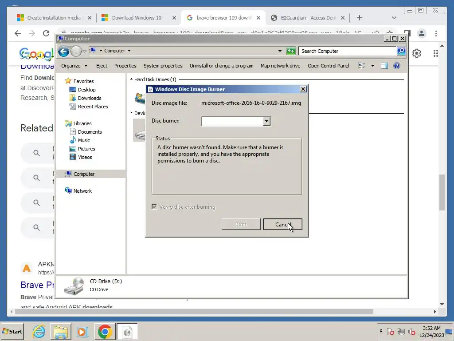The width and height of the screenshot is (454, 341).
Task: Switch to Chrome via taskbar icon
Action: [x=105, y=331]
